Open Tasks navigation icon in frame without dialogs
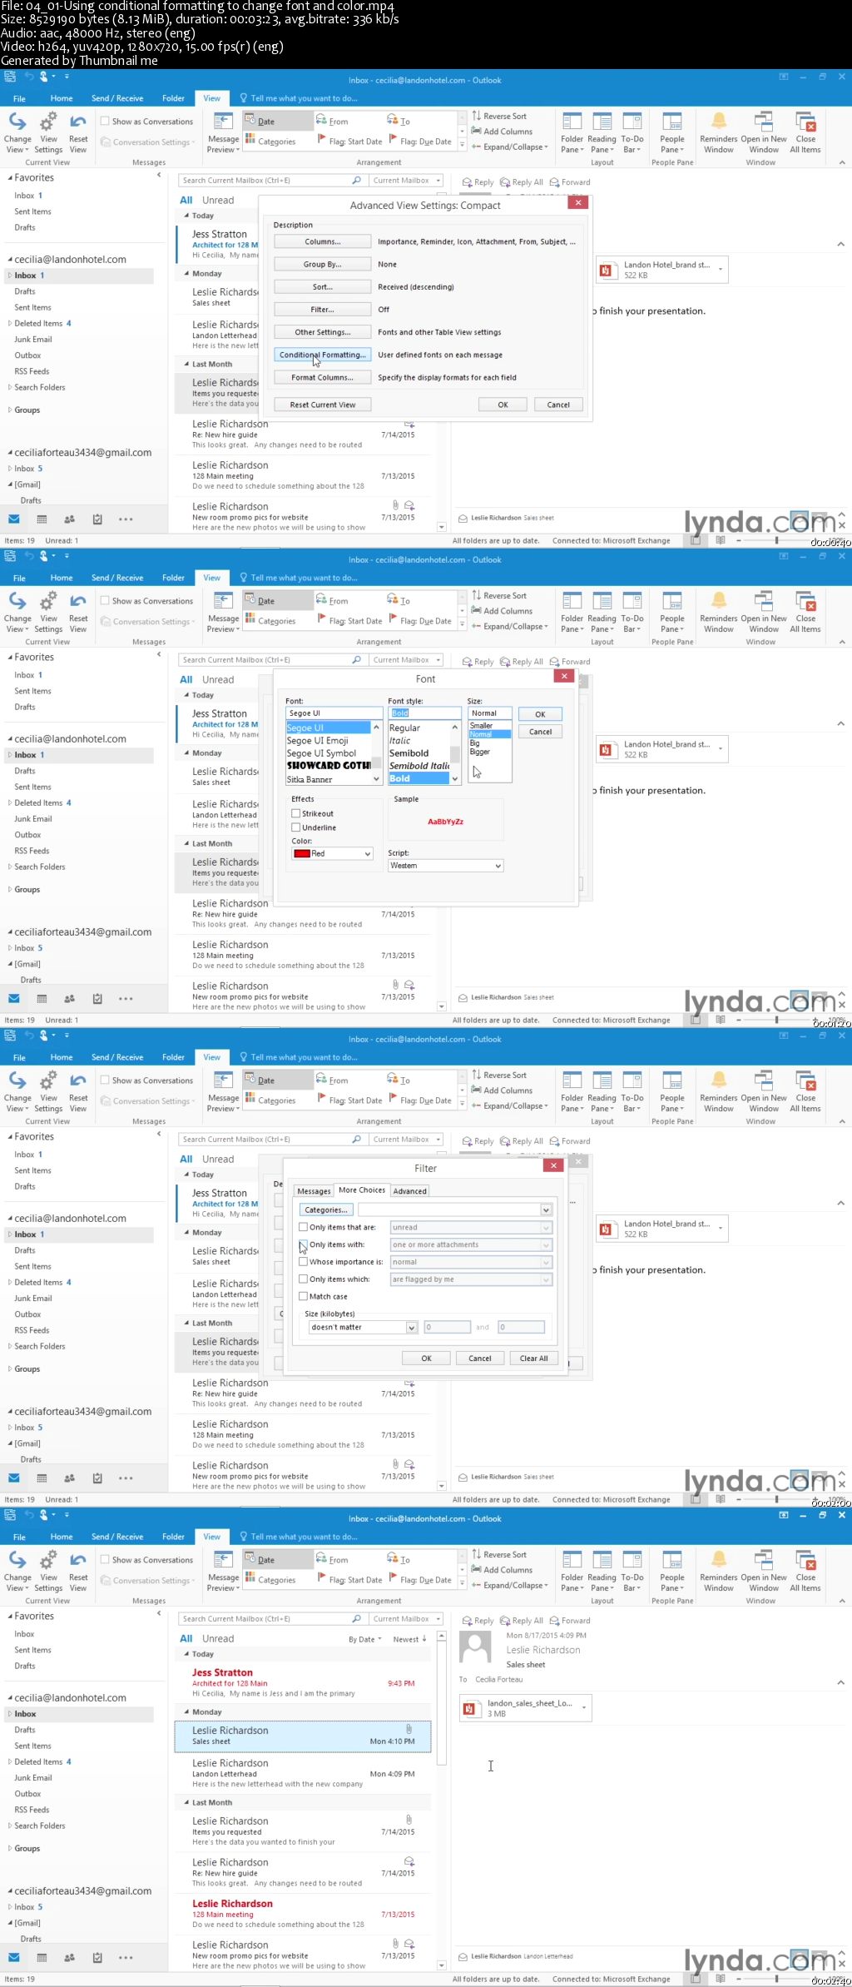This screenshot has height=1987, width=852. click(x=97, y=1958)
